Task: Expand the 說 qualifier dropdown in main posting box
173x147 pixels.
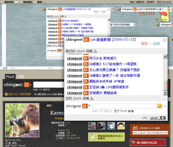Action: 30,85
